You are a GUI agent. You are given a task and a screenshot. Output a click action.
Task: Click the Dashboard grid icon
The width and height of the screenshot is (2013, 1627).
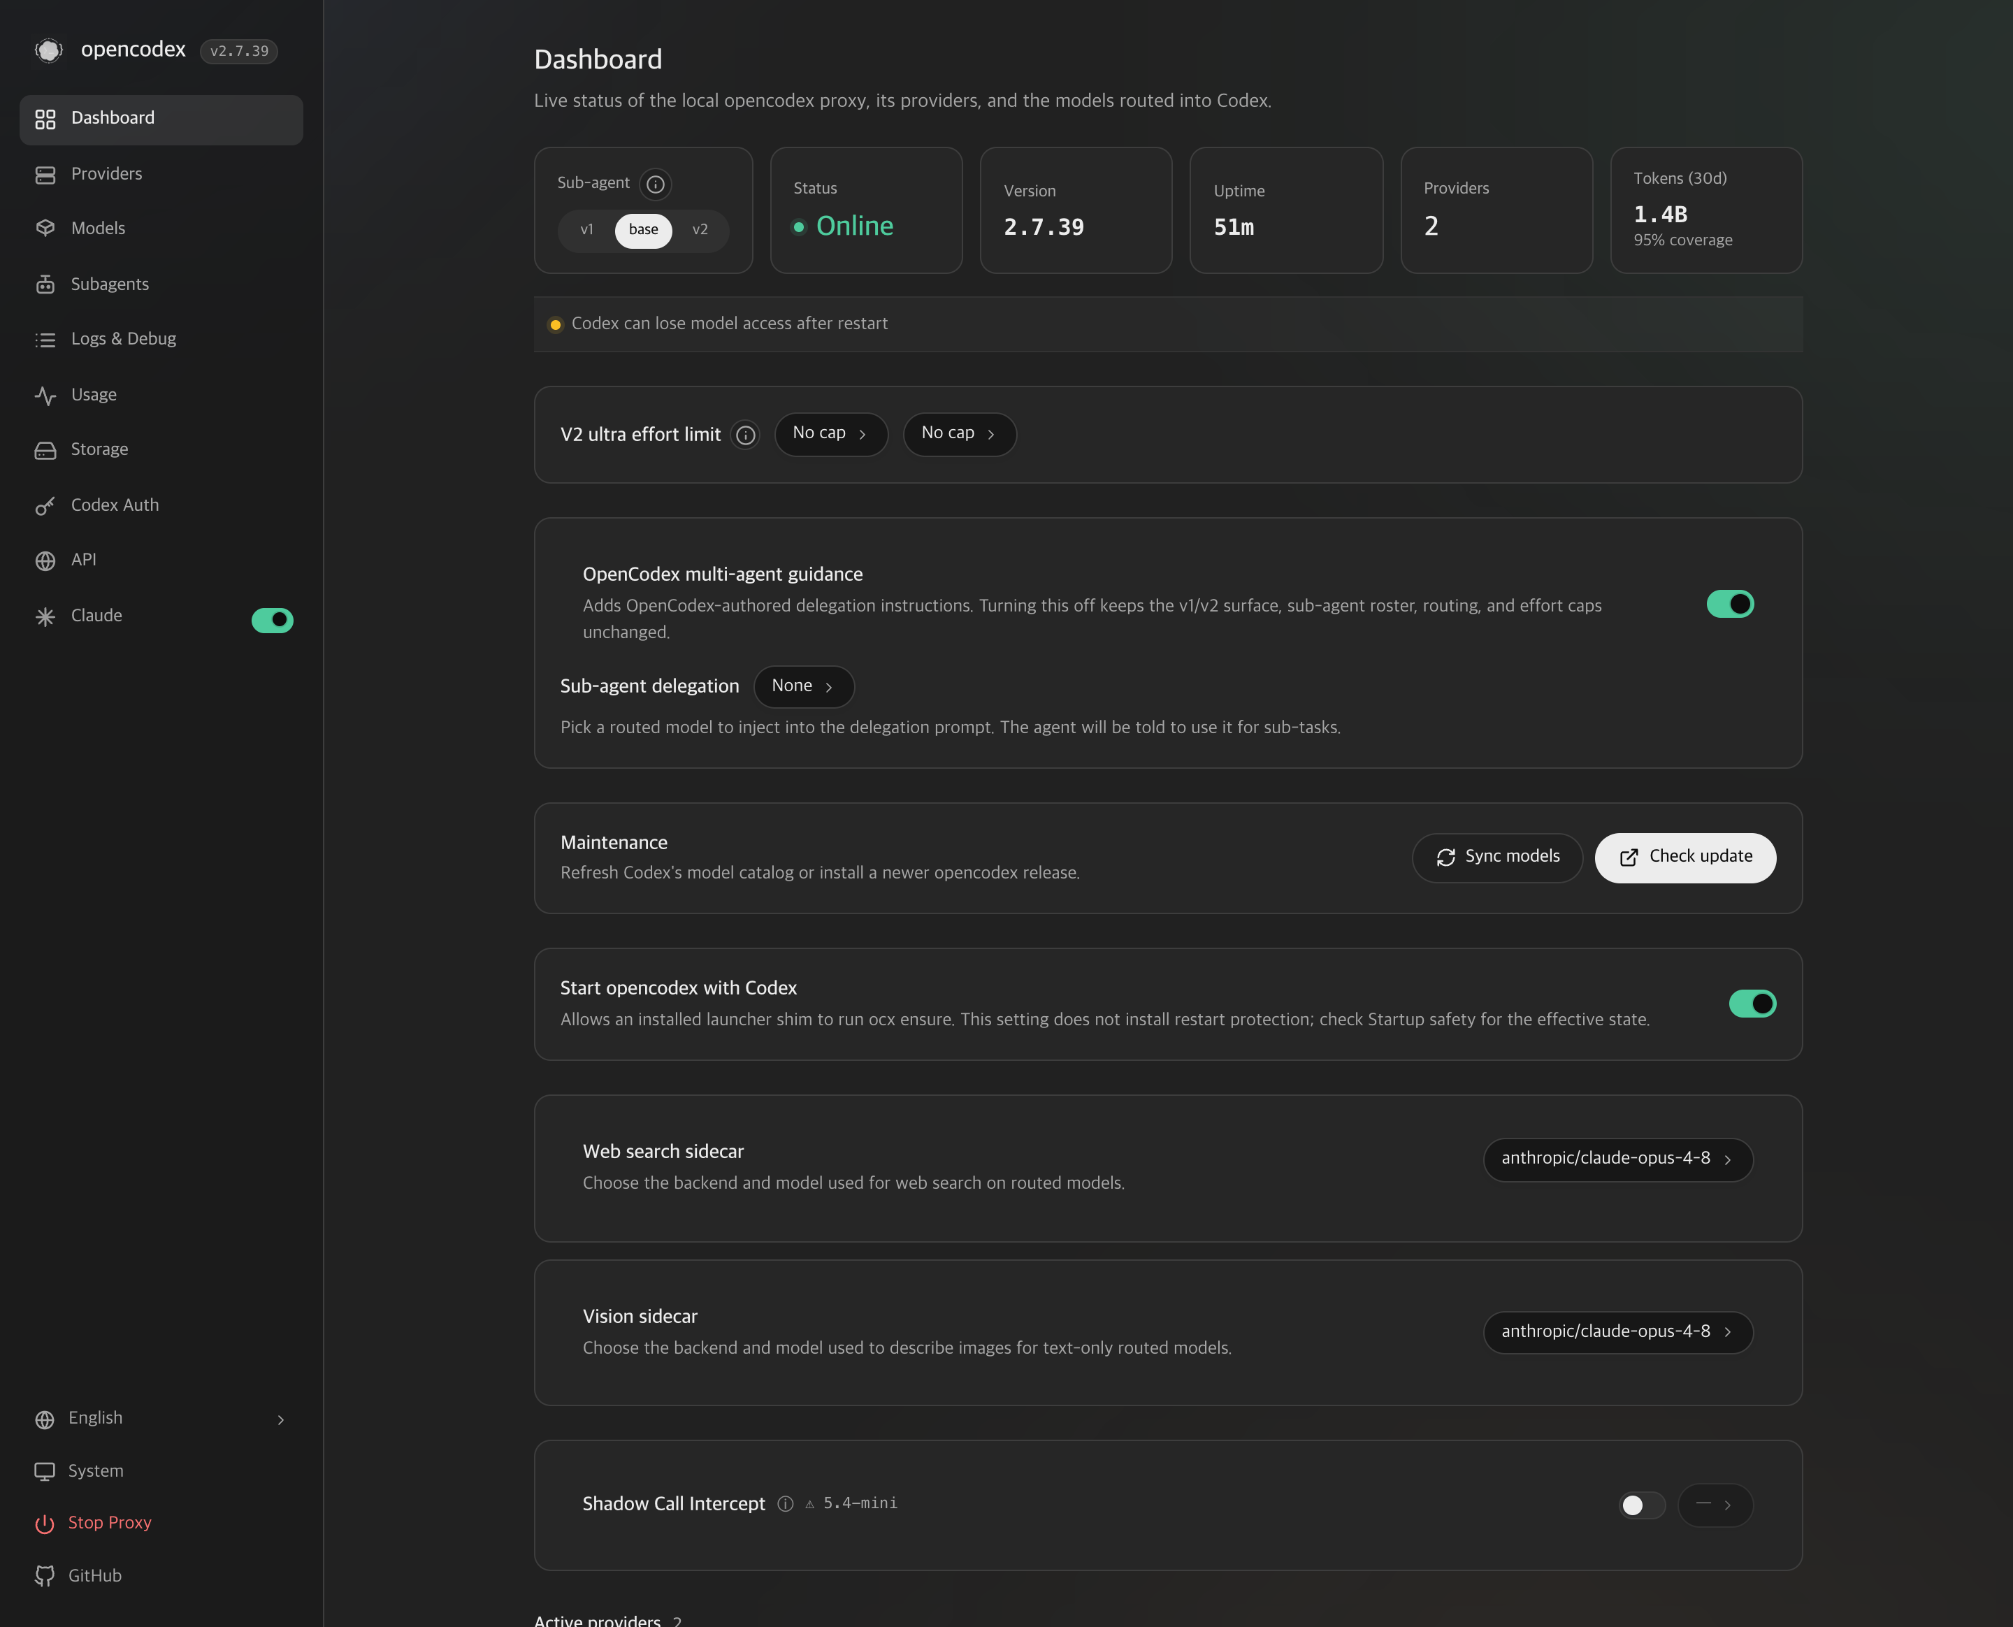pos(45,119)
